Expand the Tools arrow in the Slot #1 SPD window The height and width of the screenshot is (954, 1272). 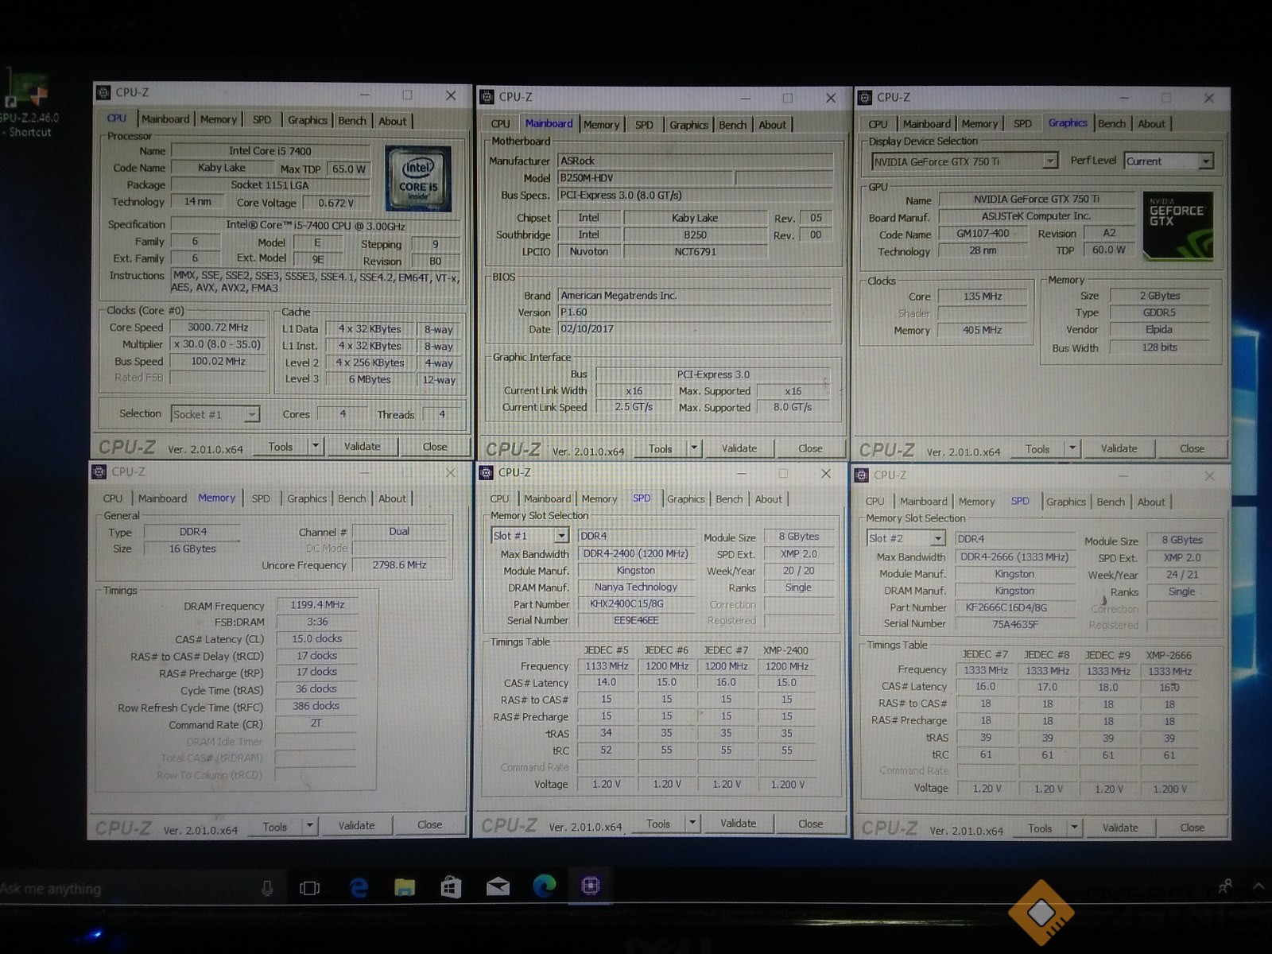point(693,823)
